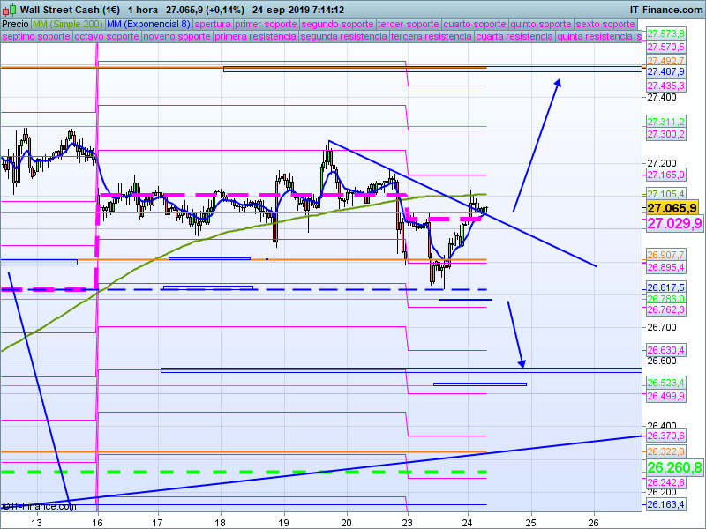The image size is (706, 529).
Task: Click the apertura indicator label
Action: [212, 24]
